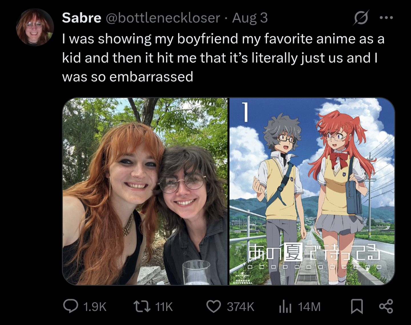The image size is (411, 325).
Task: Bookmark this tweet
Action: [357, 306]
